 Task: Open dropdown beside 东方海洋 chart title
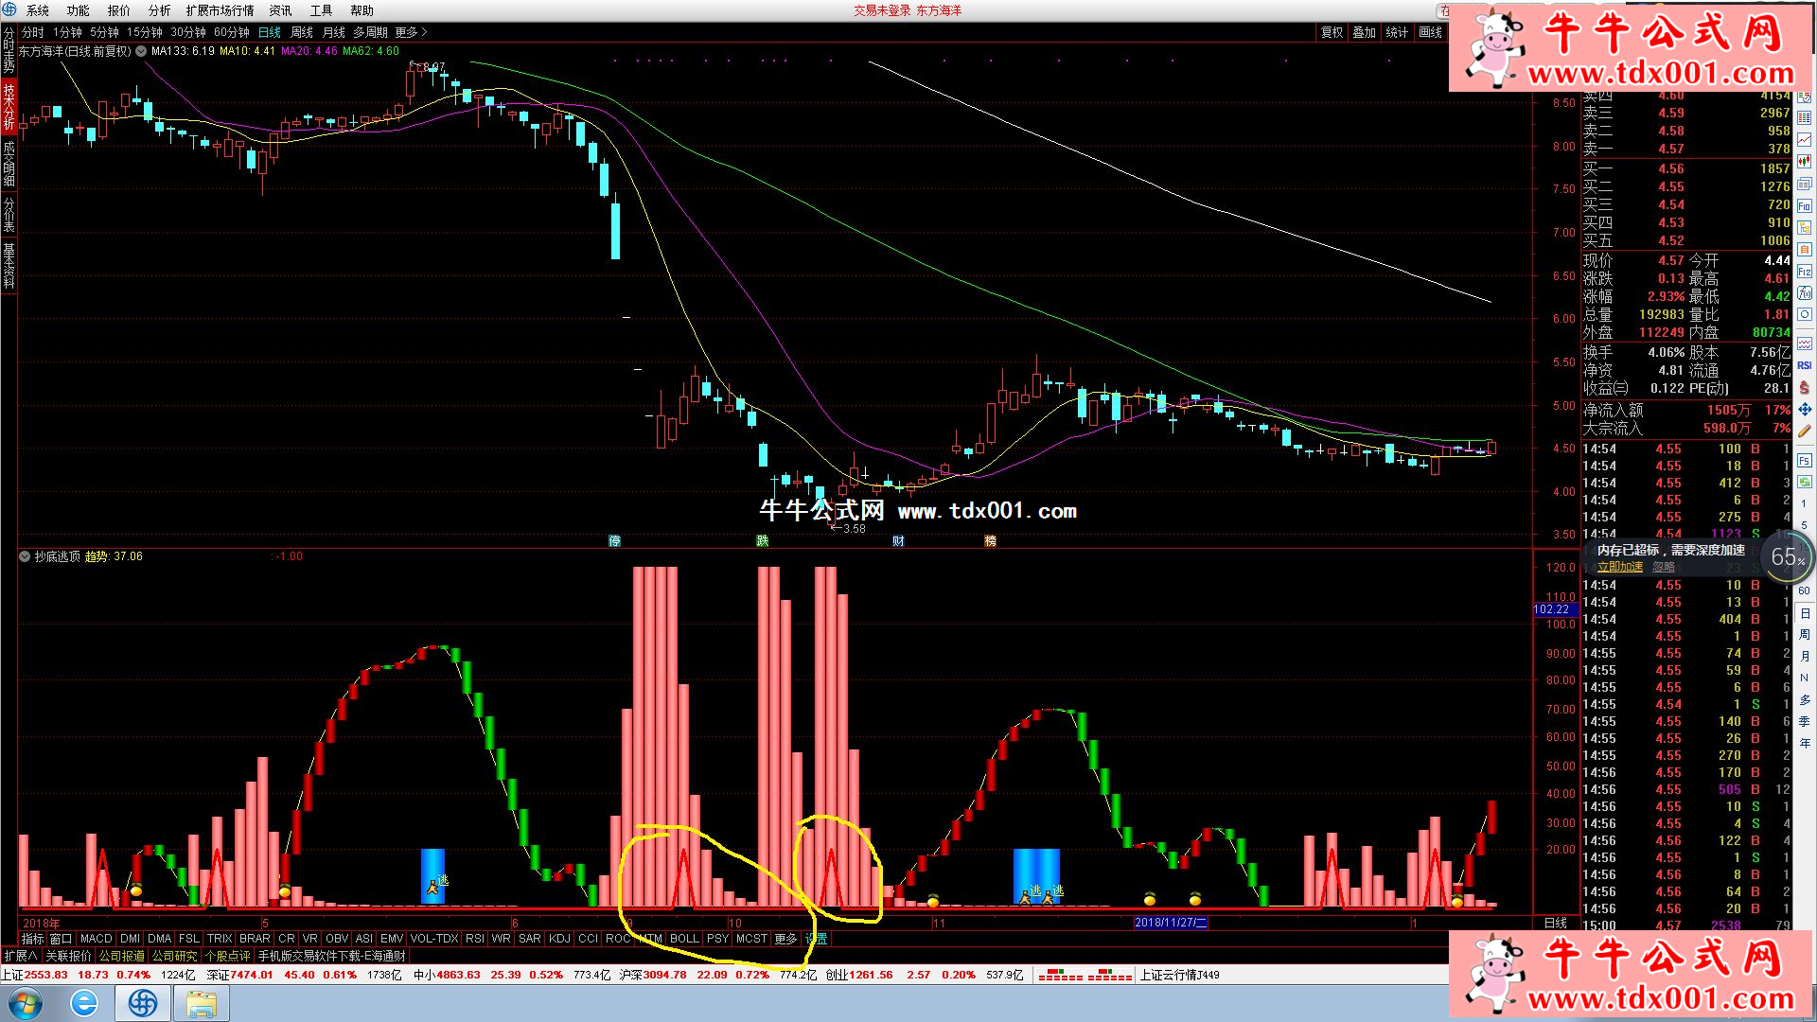141,51
